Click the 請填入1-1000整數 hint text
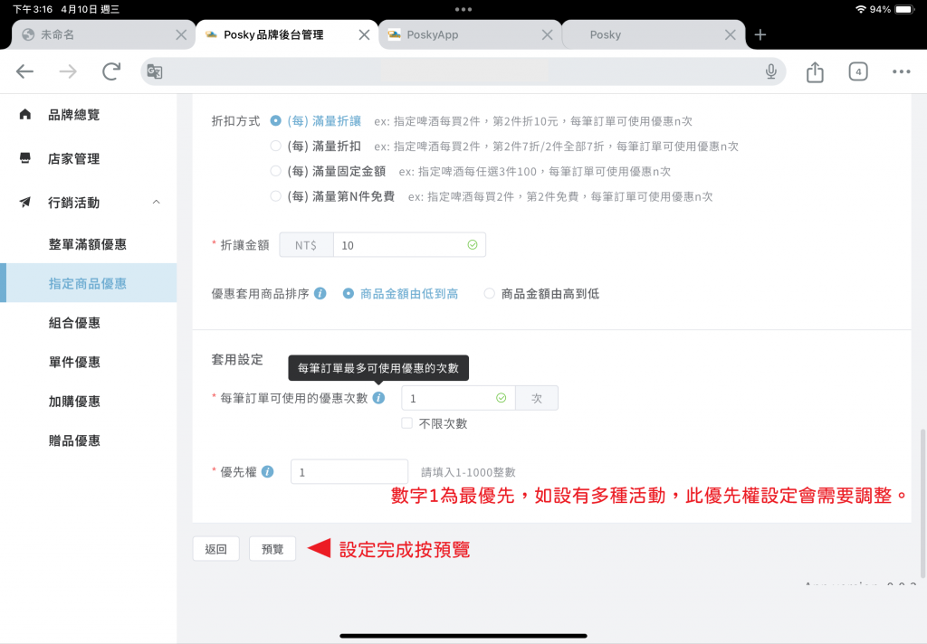 pyautogui.click(x=468, y=472)
